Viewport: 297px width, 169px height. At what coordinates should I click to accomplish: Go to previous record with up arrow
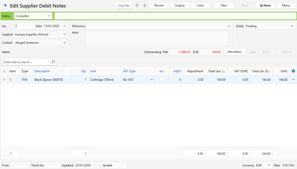click(137, 6)
